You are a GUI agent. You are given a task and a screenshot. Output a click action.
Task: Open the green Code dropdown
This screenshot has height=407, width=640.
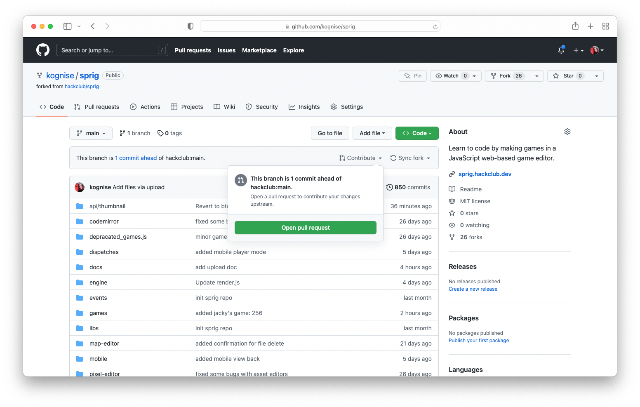pyautogui.click(x=417, y=133)
